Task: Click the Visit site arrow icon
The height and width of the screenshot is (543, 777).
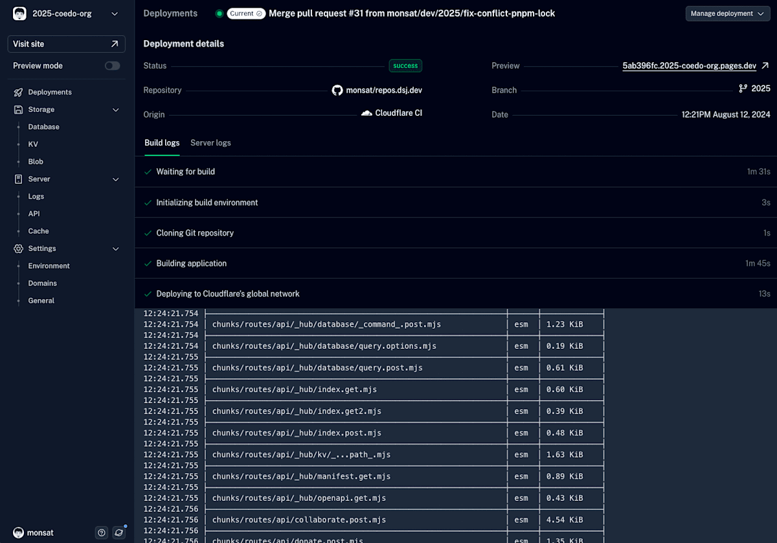Action: (115, 44)
